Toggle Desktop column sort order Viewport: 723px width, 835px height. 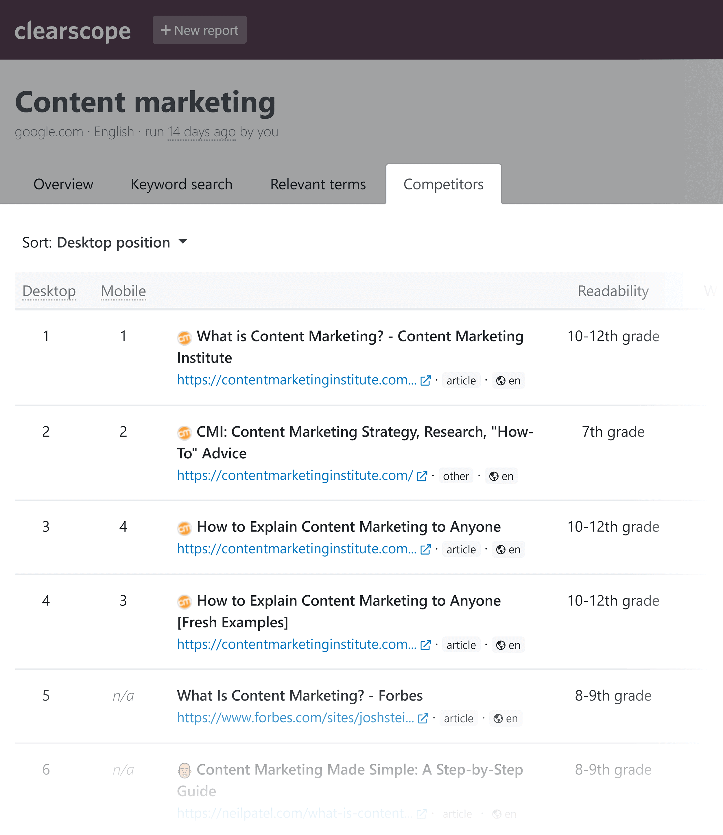click(x=49, y=290)
